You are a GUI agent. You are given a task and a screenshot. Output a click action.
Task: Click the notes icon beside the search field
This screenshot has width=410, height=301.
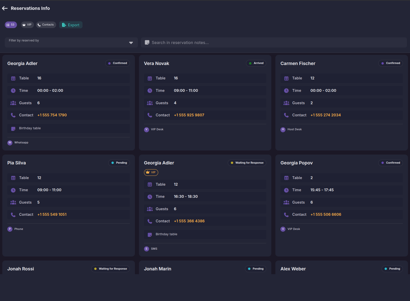[147, 42]
